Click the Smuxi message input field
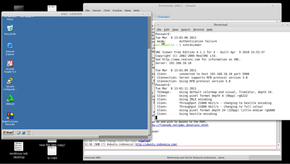290x164 pixels. pyautogui.click(x=182, y=153)
